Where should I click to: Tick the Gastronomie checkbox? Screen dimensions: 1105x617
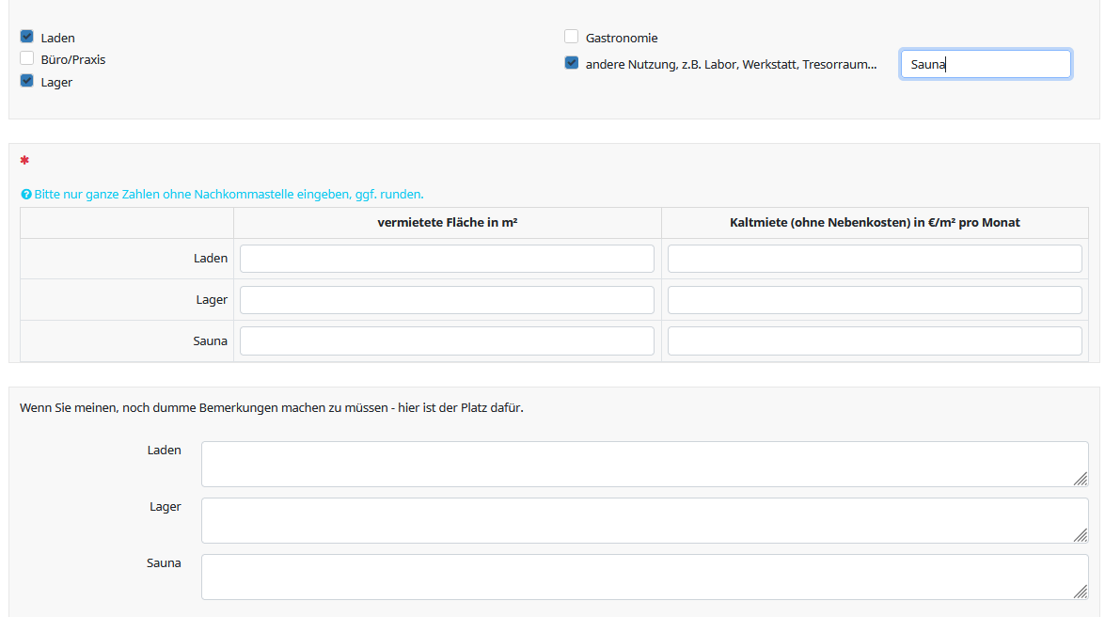(x=572, y=37)
